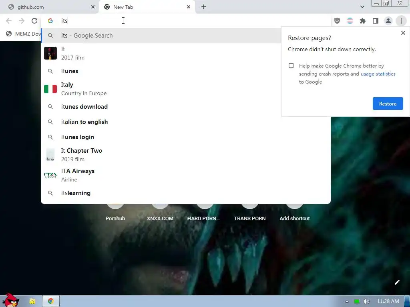Reload the current page
The width and height of the screenshot is (410, 307).
[34, 21]
